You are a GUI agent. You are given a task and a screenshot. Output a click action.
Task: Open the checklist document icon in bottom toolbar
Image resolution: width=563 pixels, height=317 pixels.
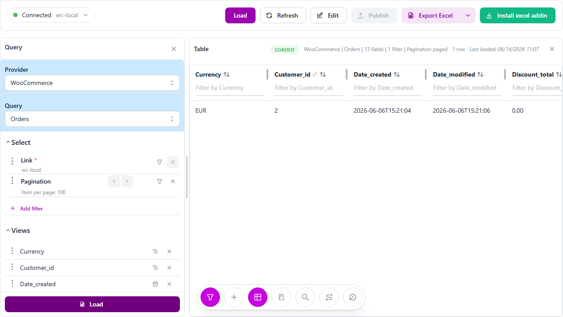[x=281, y=297]
